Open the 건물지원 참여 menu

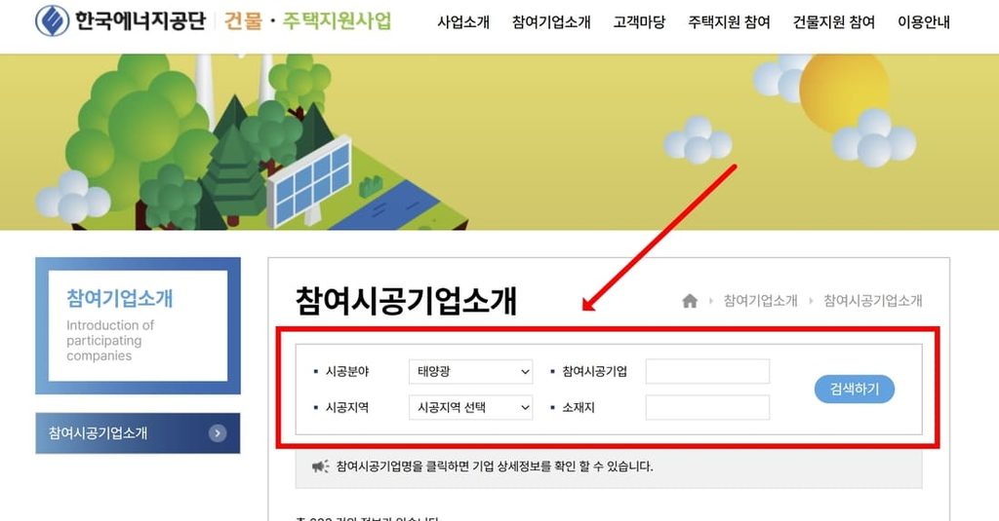click(x=833, y=22)
